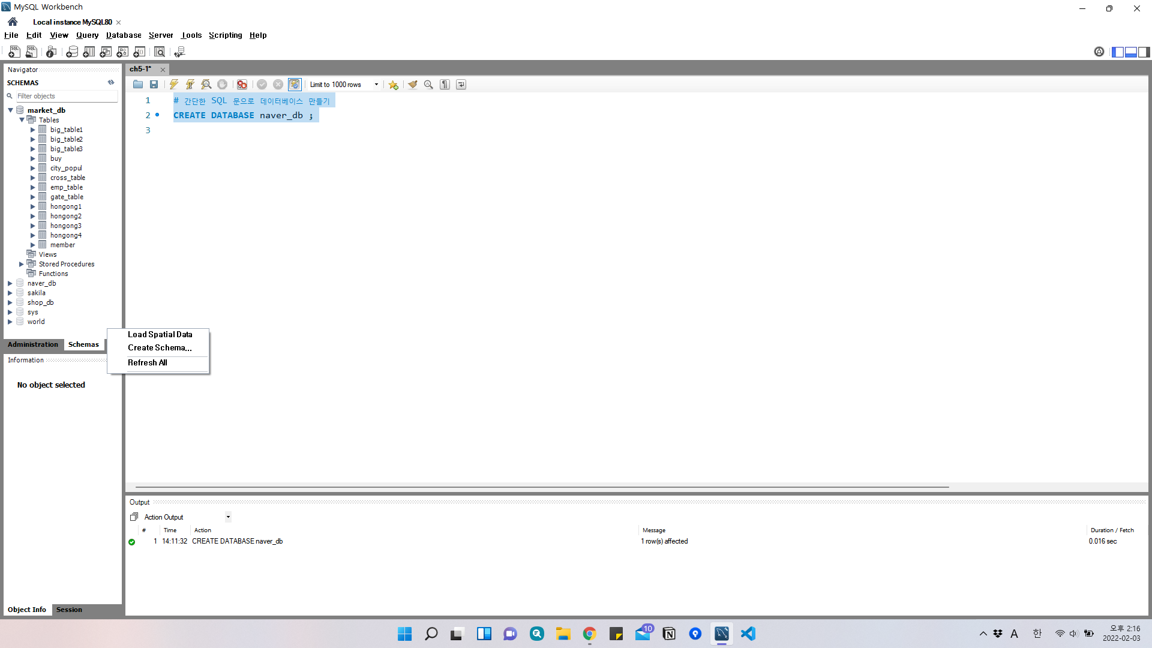
Task: Click the Explain query magnifier-lightning icon
Action: tap(206, 85)
